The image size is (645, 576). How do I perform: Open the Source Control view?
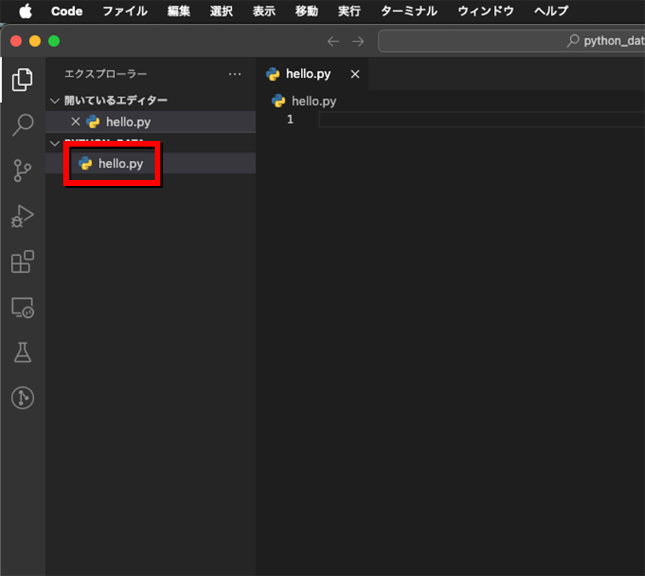click(x=22, y=170)
